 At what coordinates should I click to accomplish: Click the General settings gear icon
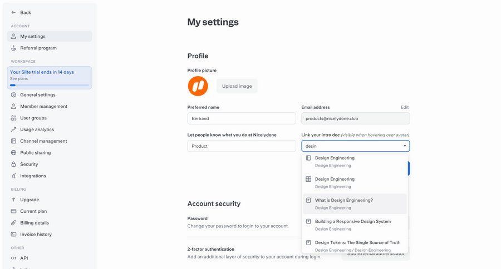(x=13, y=94)
